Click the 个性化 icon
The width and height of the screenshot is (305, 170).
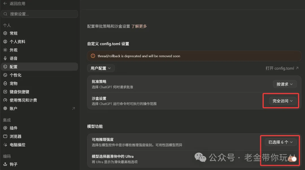coord(5,75)
